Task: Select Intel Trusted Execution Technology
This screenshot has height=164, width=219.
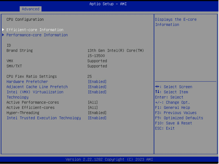Action: pos(44,118)
